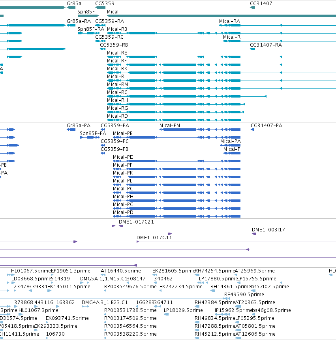Click the CG5359-RA transcript label

click(x=109, y=21)
